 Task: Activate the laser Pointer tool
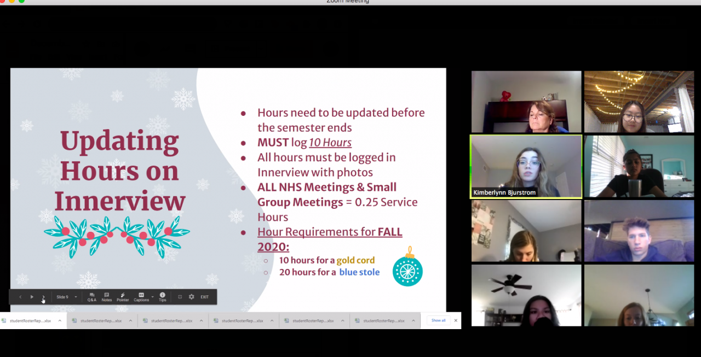pyautogui.click(x=123, y=297)
